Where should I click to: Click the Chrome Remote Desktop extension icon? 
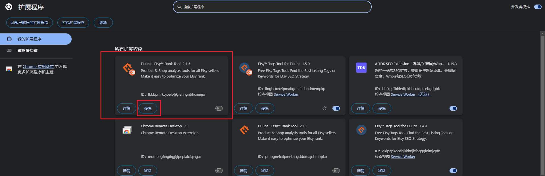tap(127, 130)
